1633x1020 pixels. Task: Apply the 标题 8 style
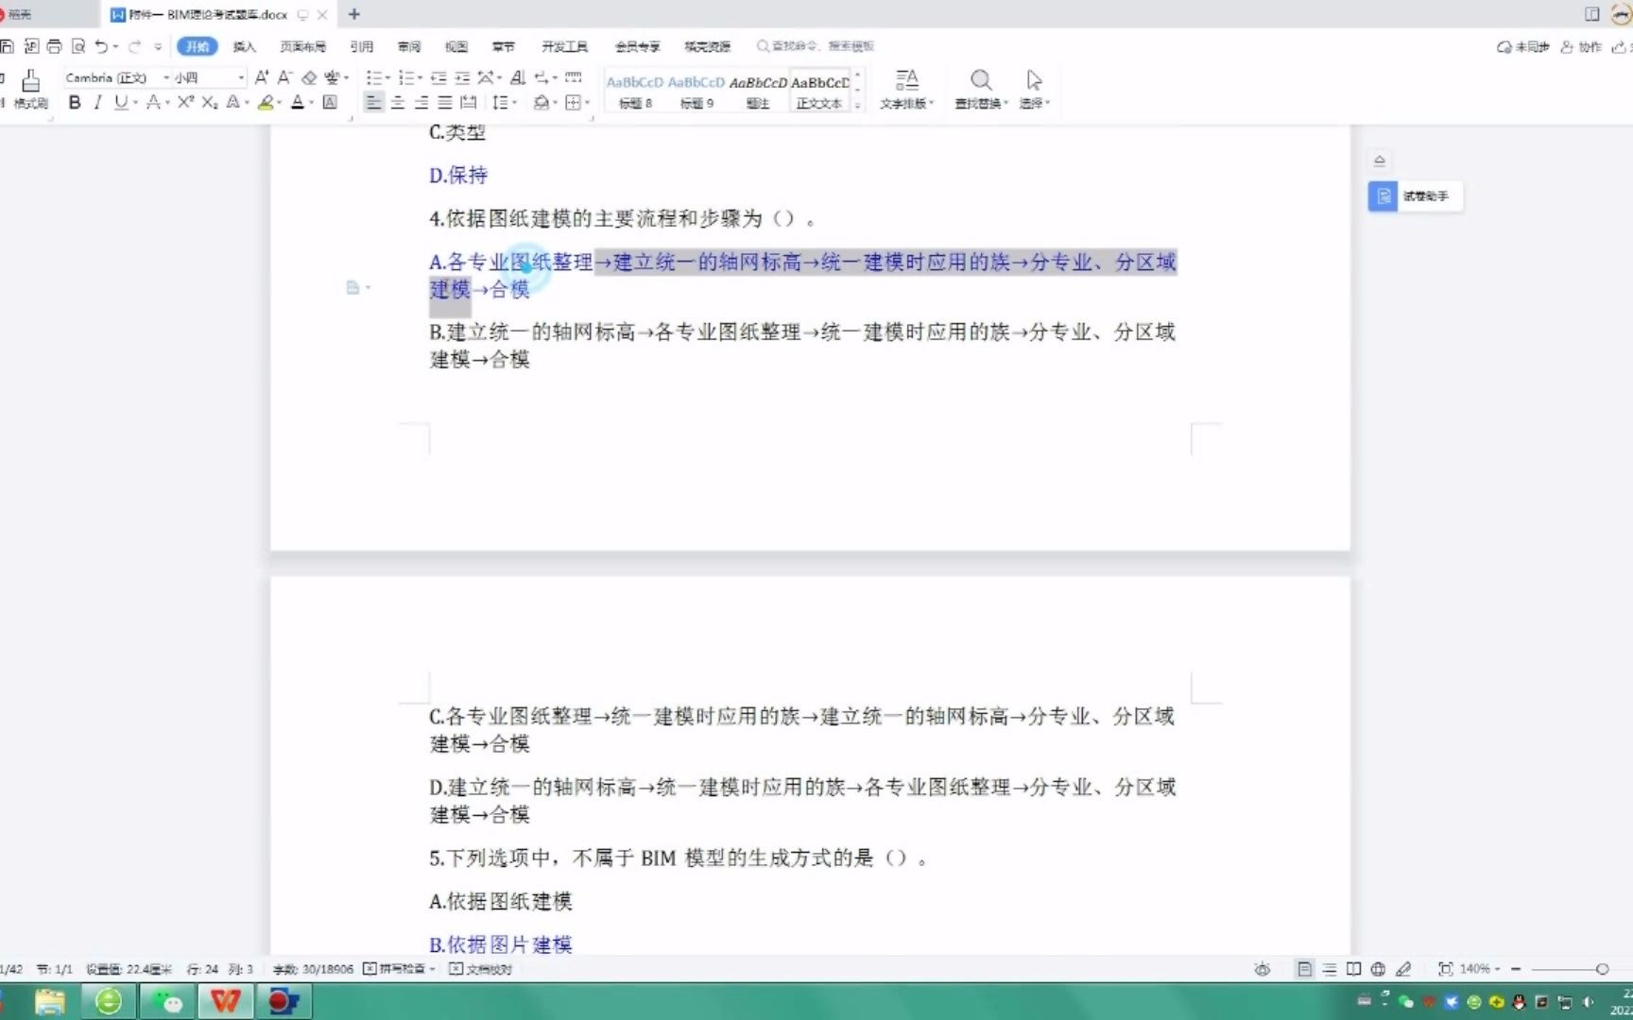click(635, 92)
